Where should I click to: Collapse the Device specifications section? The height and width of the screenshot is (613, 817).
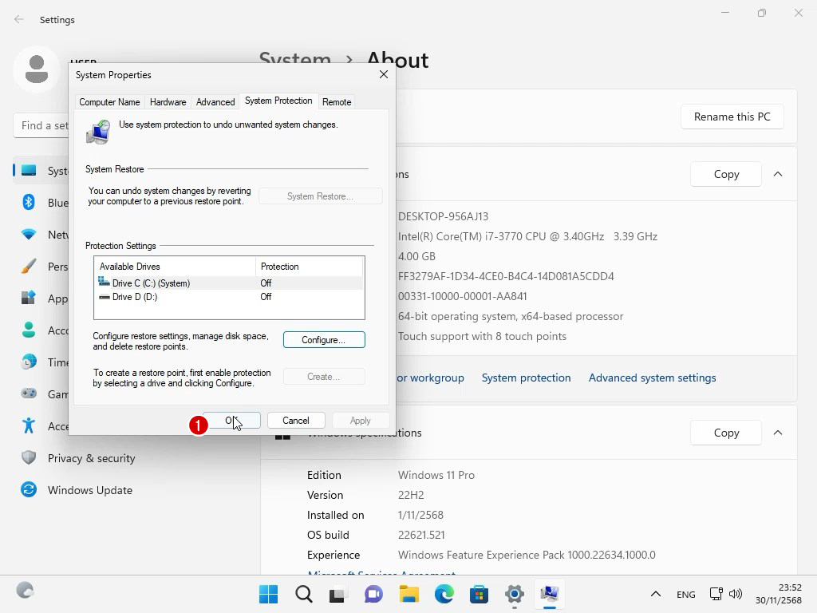pyautogui.click(x=778, y=174)
